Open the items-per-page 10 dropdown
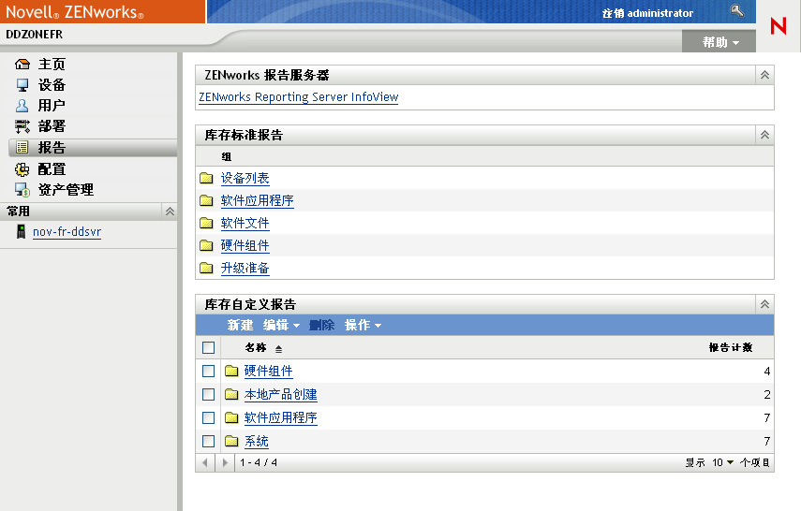 723,462
